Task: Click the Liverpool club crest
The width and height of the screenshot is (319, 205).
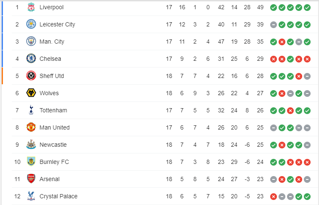Action: click(31, 7)
